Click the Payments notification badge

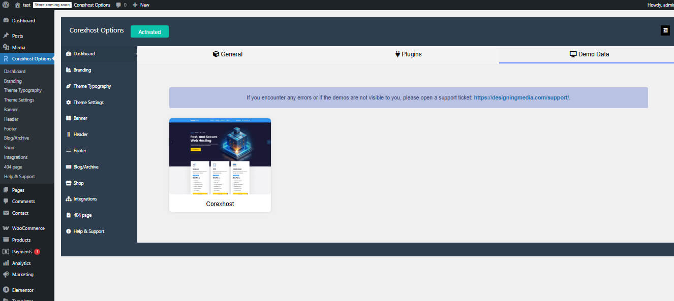pos(37,252)
